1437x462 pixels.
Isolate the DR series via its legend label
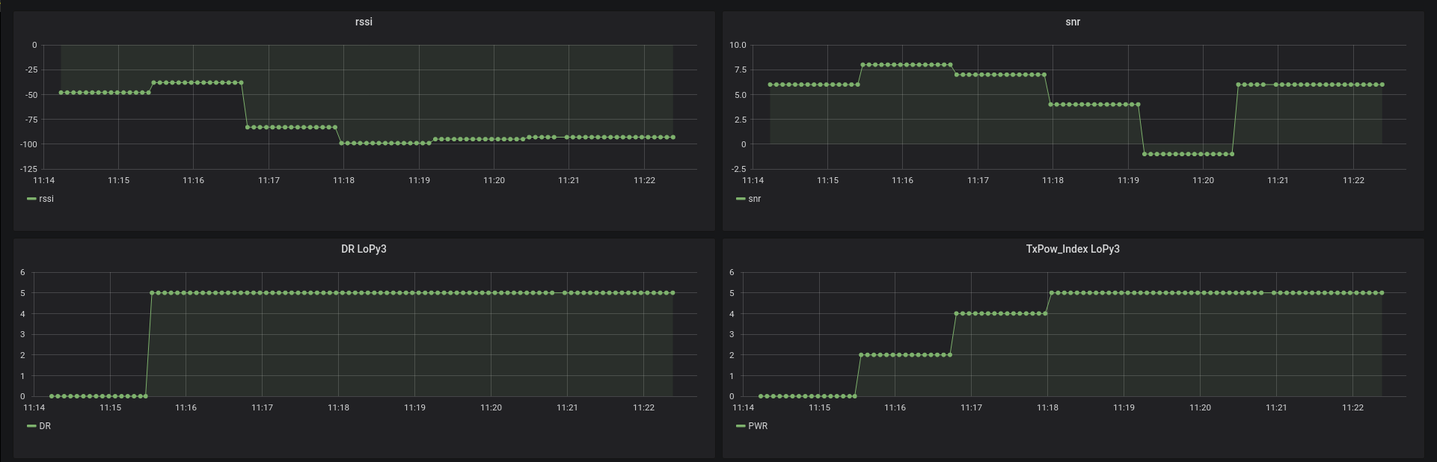45,426
